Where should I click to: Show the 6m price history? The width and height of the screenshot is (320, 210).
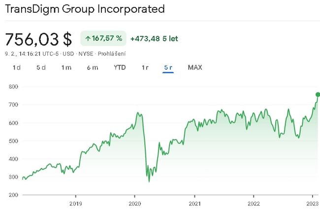(92, 67)
